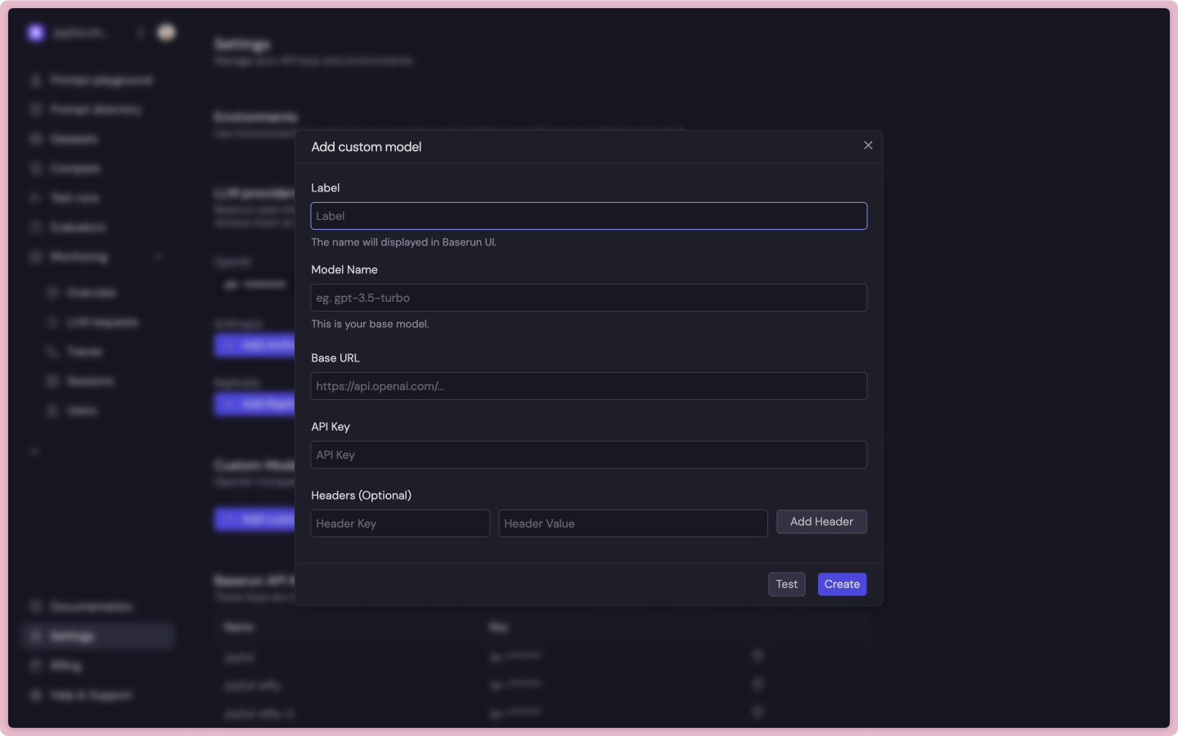Click the Create button

[x=842, y=584]
